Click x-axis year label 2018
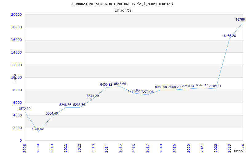Image resolution: width=246 pixels, height=154 pixels. click(x=161, y=148)
